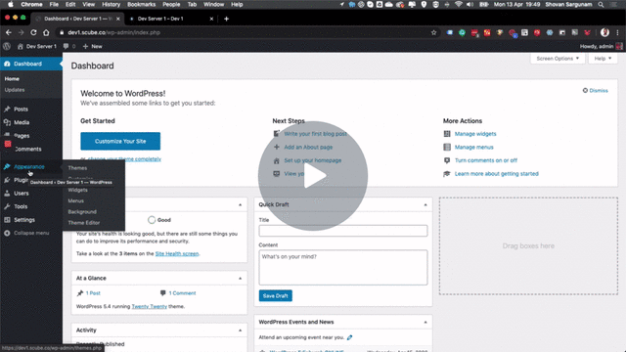
Task: Open Media library from sidebar icon
Action: [x=7, y=122]
